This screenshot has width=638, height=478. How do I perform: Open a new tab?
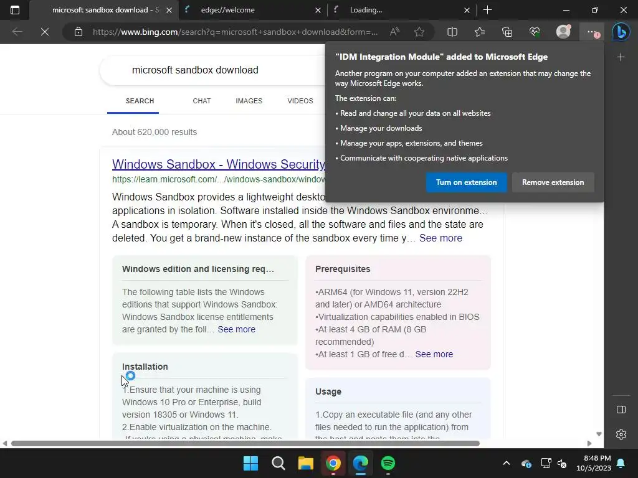pos(487,10)
